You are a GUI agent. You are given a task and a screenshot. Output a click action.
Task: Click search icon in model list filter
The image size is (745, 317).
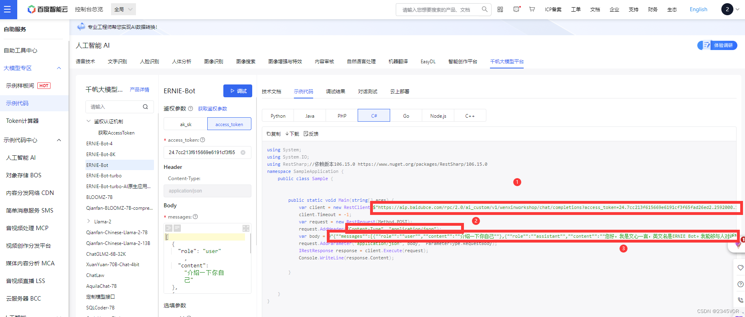[x=146, y=107]
